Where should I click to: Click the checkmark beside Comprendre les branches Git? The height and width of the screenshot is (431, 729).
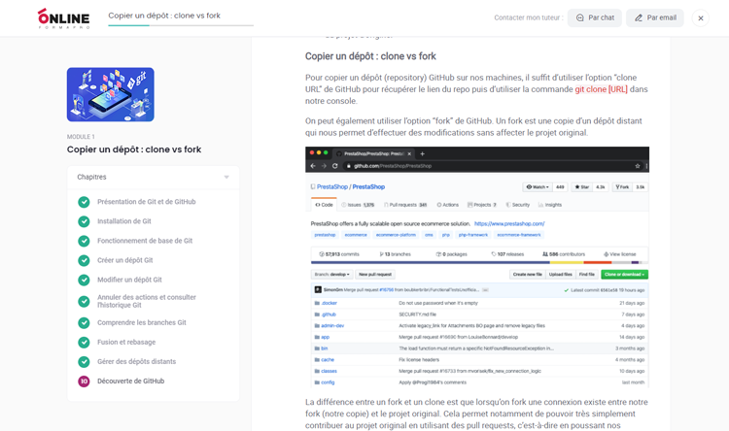tap(84, 323)
